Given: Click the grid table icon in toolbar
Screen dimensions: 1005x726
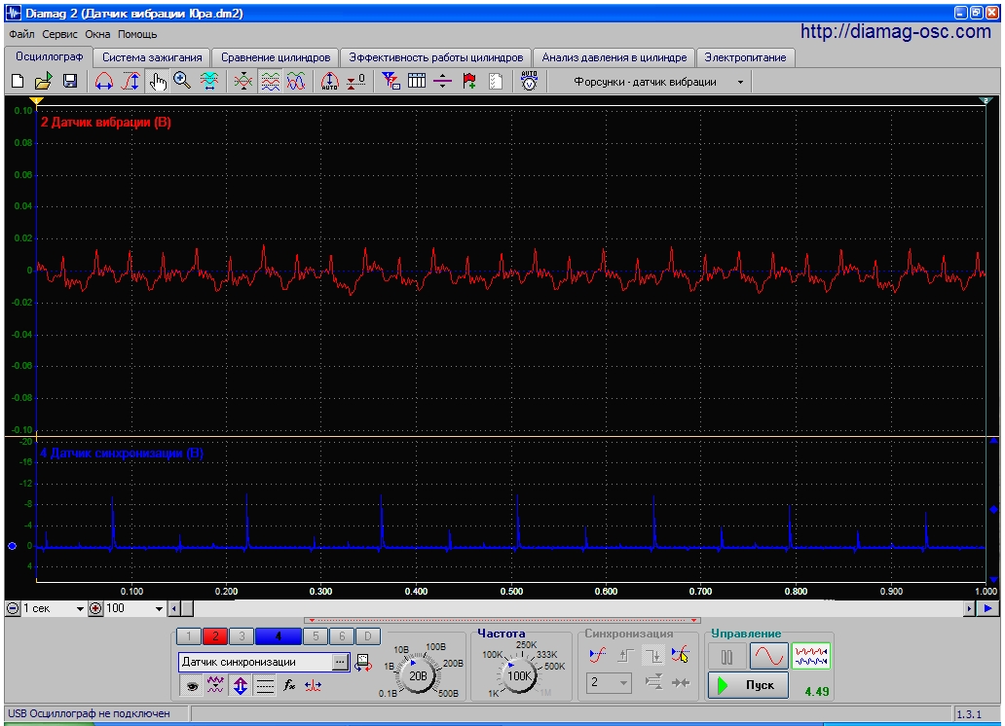Looking at the screenshot, I should (417, 82).
